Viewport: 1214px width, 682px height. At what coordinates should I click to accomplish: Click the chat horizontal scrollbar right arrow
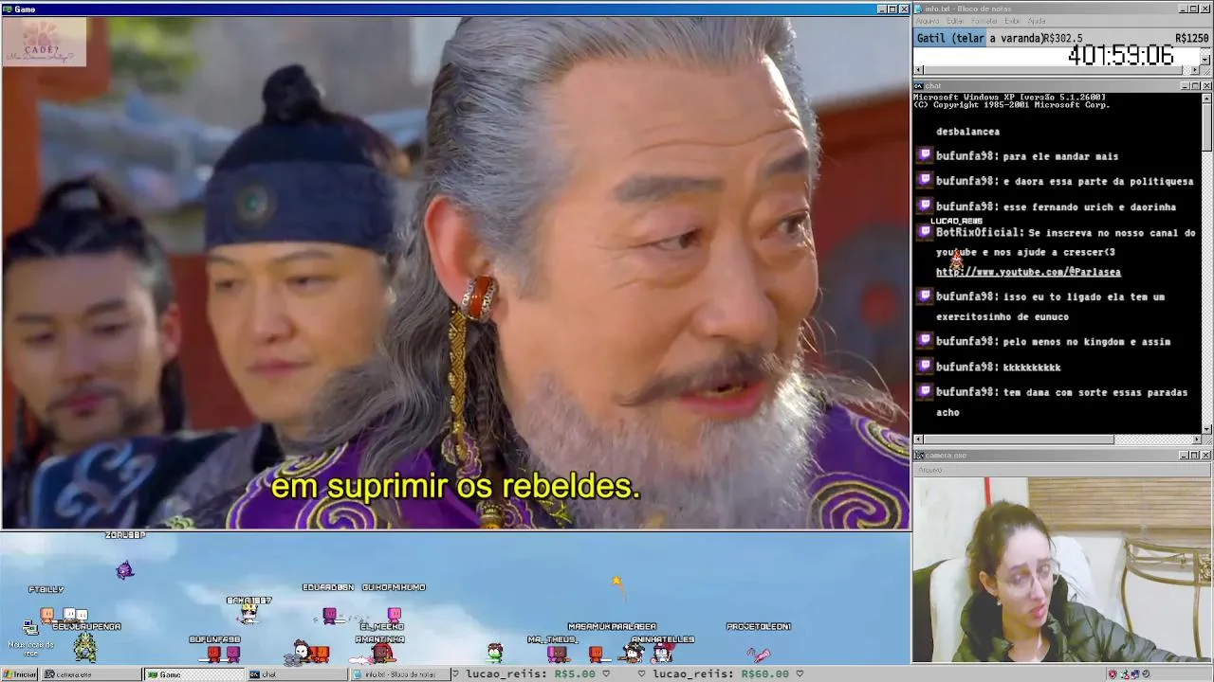click(1196, 440)
